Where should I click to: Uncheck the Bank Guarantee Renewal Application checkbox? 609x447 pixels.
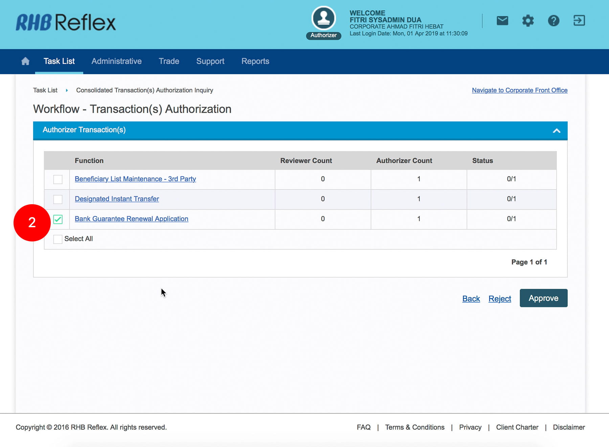58,219
